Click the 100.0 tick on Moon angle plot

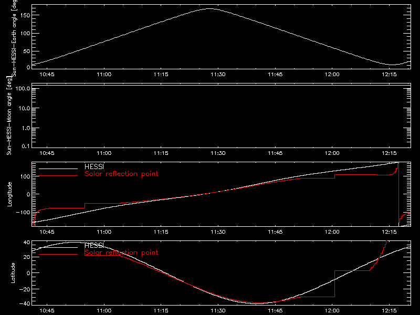23,88
